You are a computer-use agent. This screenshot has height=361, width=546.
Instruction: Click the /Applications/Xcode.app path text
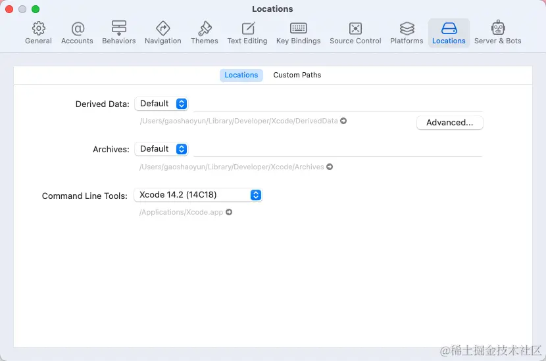coord(181,212)
